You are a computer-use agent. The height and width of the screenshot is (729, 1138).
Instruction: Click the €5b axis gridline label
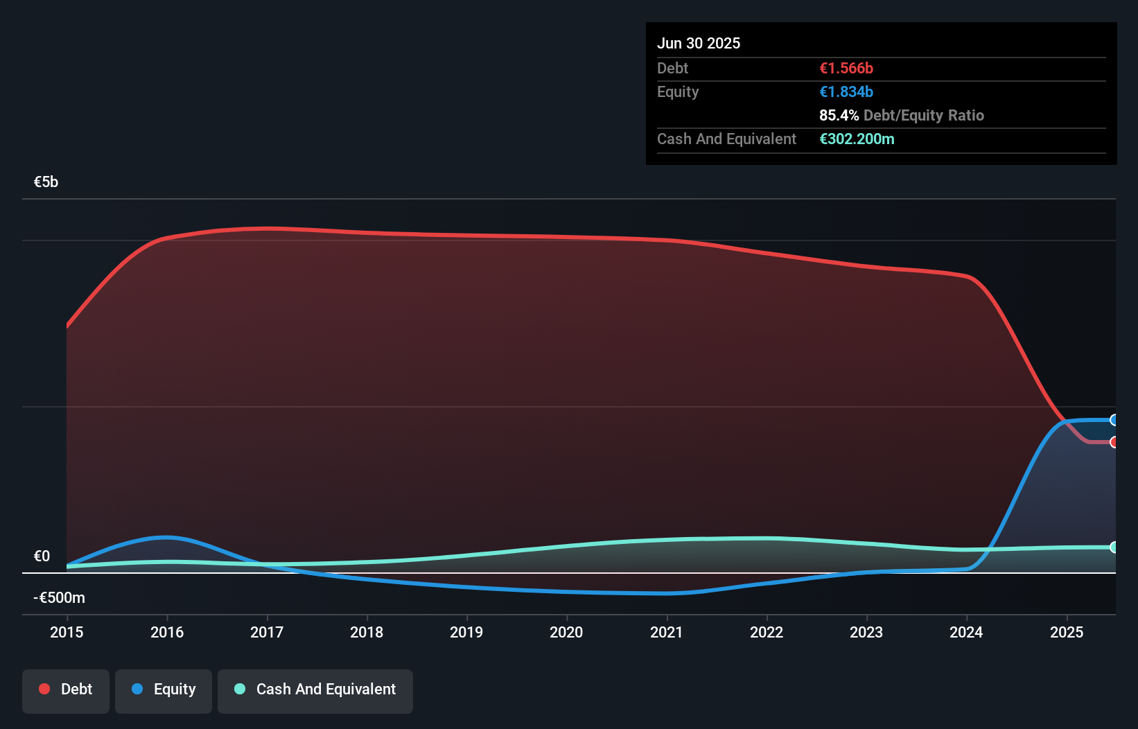46,181
